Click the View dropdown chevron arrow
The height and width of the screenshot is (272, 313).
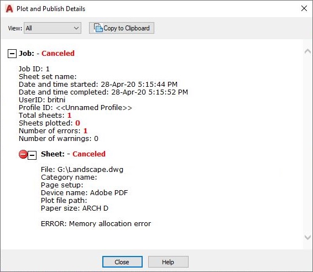point(76,28)
